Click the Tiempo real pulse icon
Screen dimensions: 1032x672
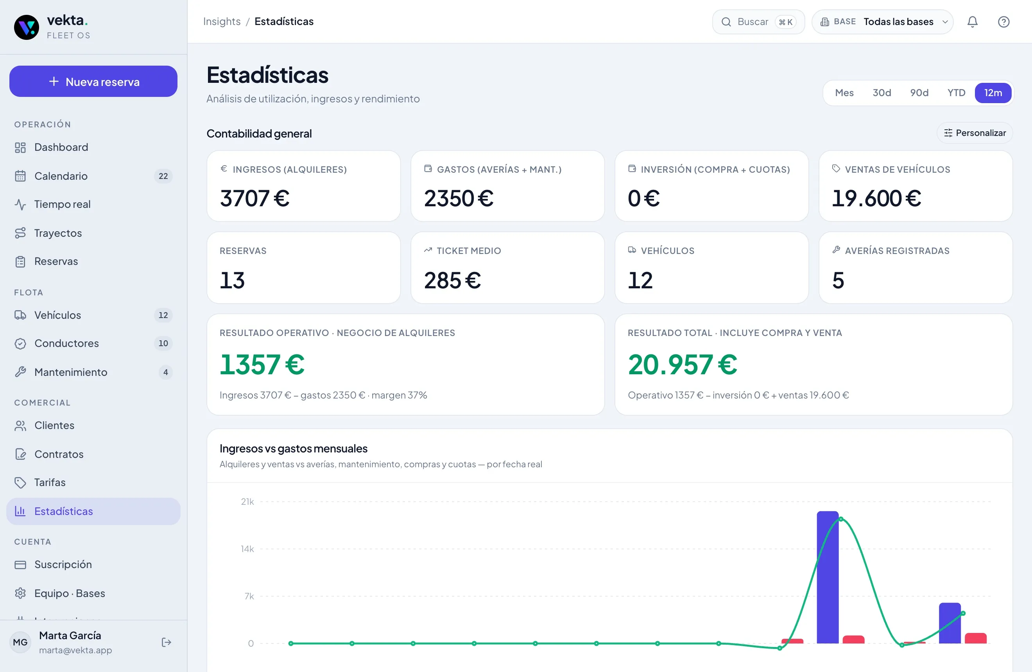click(20, 204)
